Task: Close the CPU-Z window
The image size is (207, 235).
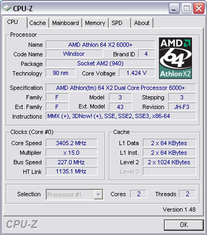Action: pos(199,9)
